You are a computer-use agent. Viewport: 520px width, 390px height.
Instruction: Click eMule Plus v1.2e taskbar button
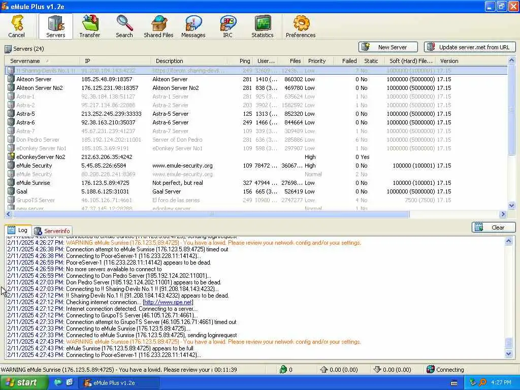pyautogui.click(x=119, y=383)
